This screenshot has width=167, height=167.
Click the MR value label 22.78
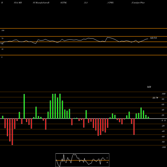point(155,98)
